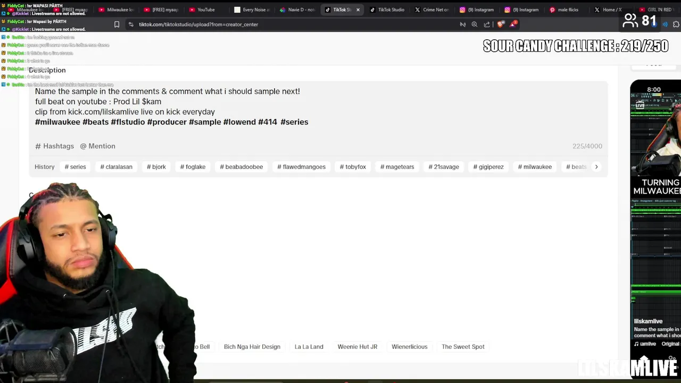
Task: Add the #bjork hashtag chip
Action: 156,166
